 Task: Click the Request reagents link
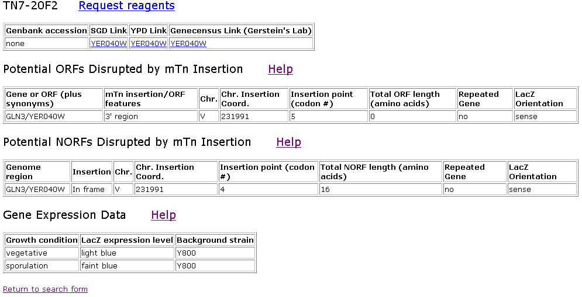126,6
